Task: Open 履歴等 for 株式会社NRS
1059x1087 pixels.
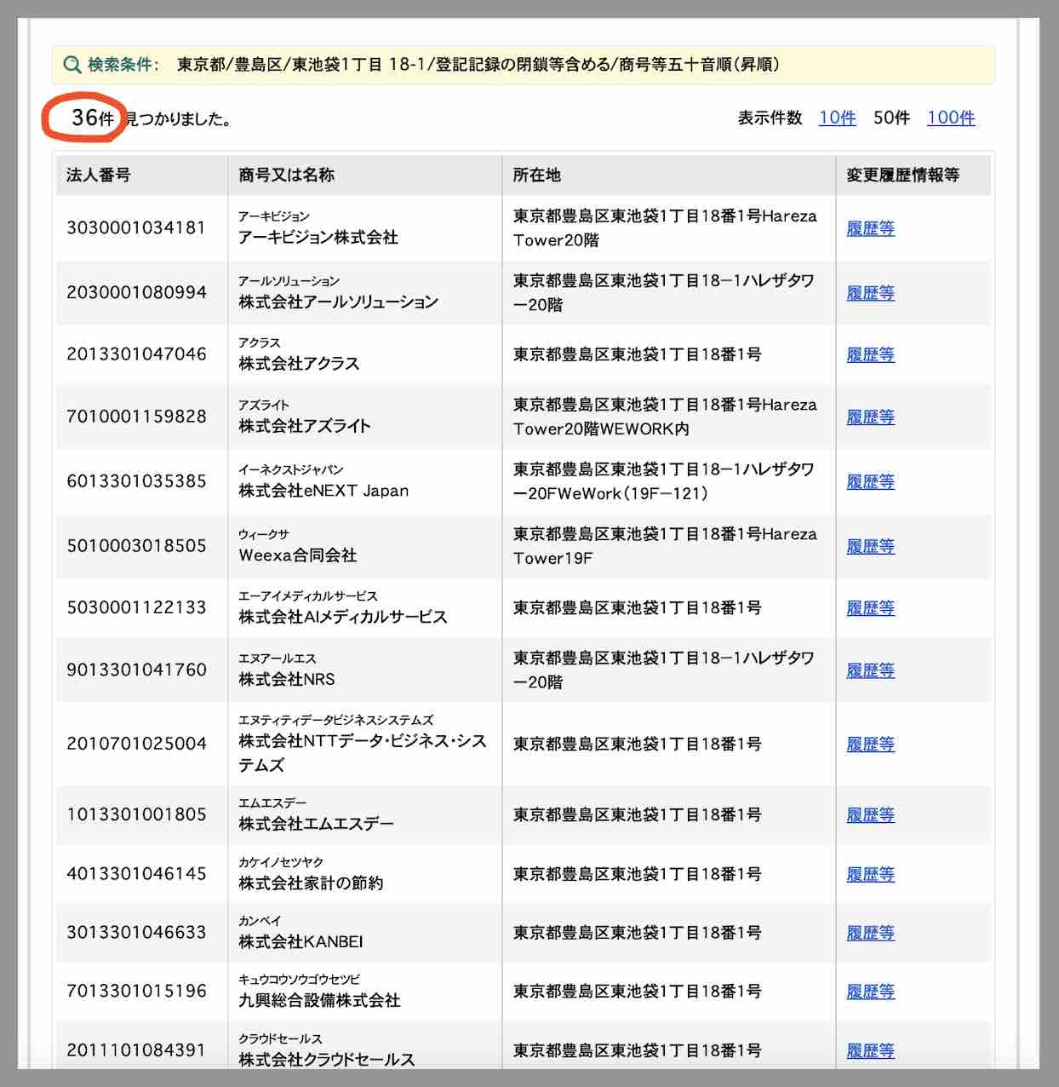Action: 870,670
